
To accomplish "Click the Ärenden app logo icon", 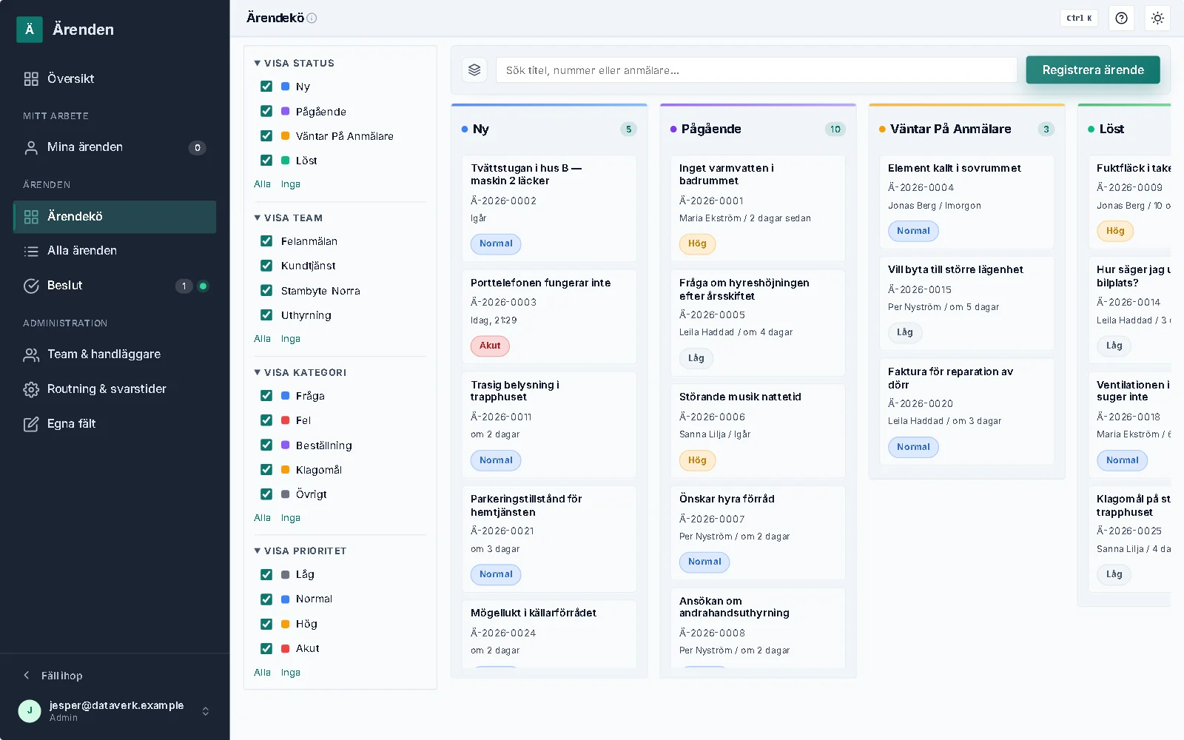I will (x=30, y=30).
